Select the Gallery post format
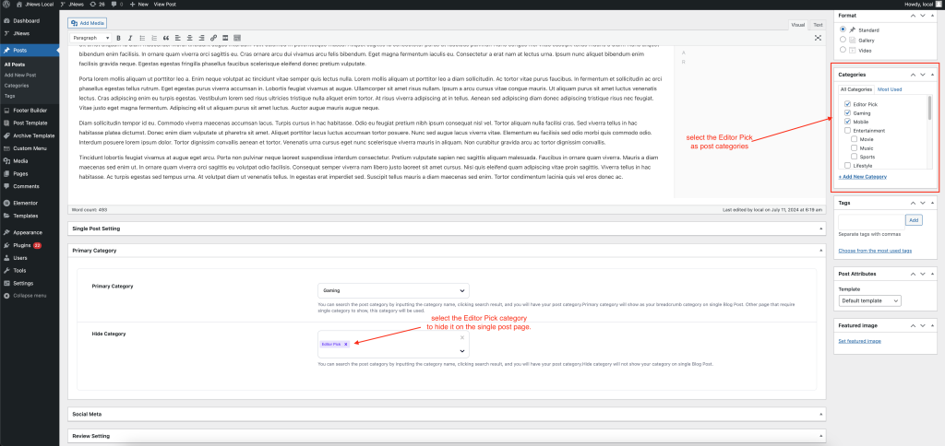The image size is (945, 446). tap(843, 40)
